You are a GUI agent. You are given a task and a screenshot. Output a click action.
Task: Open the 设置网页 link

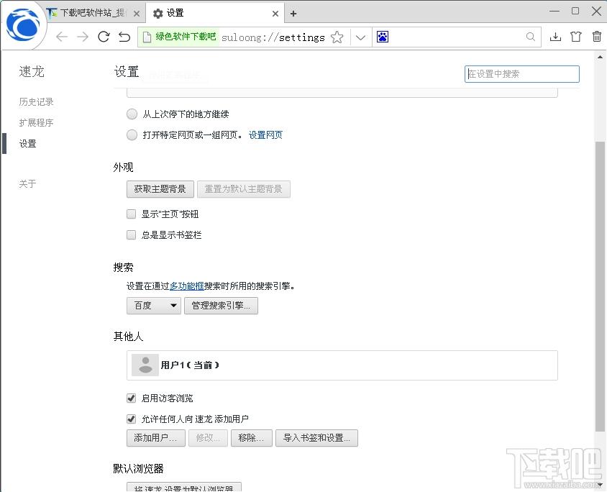(x=265, y=135)
